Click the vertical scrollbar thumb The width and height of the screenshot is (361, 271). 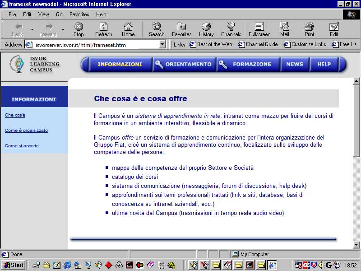coord(356,121)
